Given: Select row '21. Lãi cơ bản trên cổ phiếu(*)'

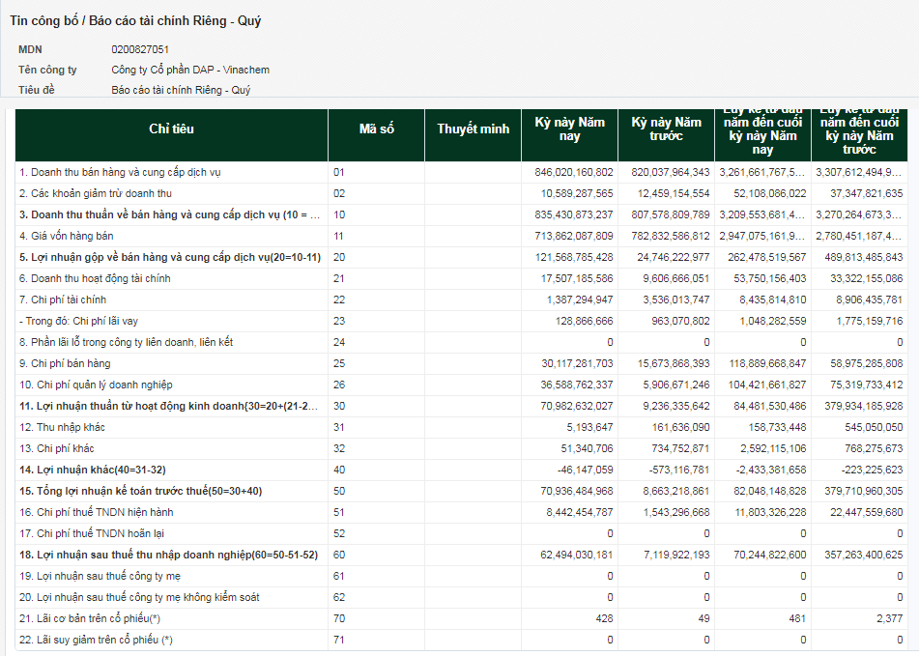Looking at the screenshot, I should pos(461,618).
